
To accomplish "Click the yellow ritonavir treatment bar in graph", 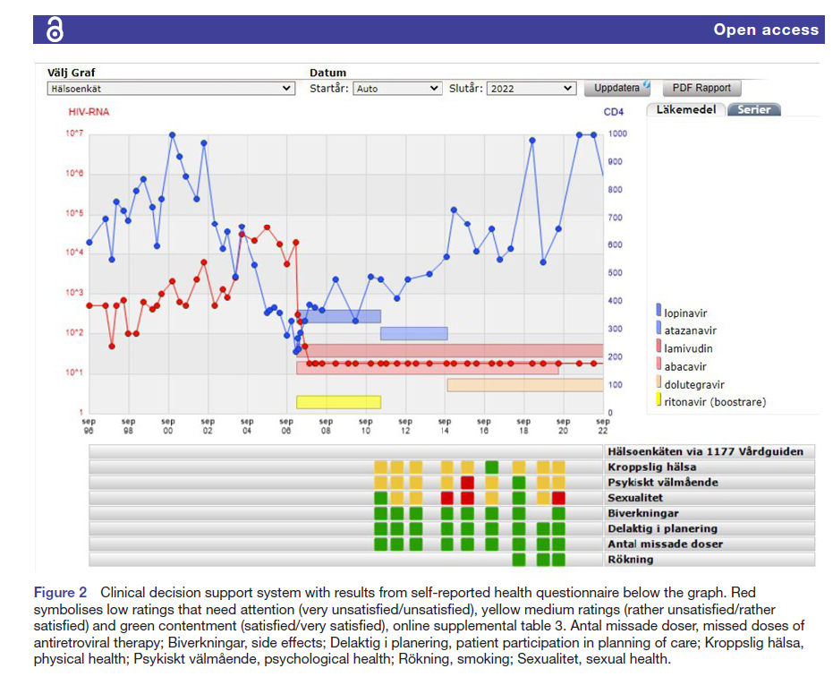I will [338, 402].
